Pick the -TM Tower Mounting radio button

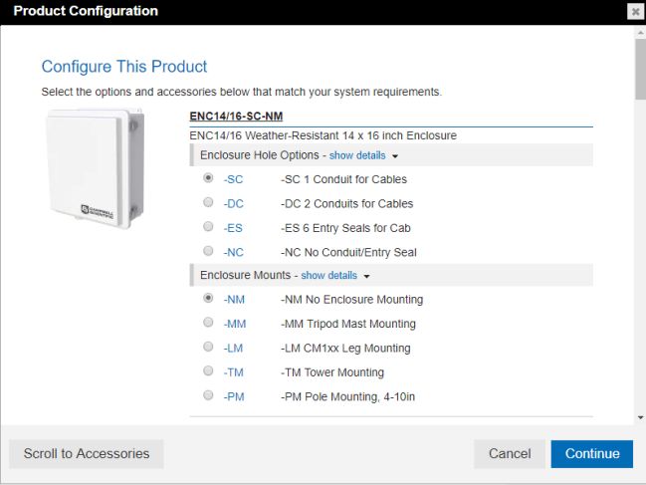[208, 370]
